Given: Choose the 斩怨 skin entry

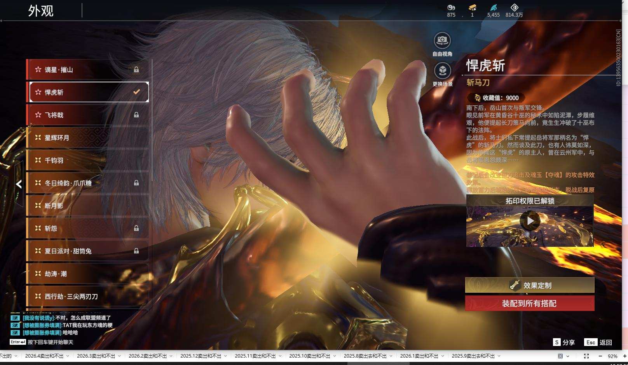Looking at the screenshot, I should point(88,228).
